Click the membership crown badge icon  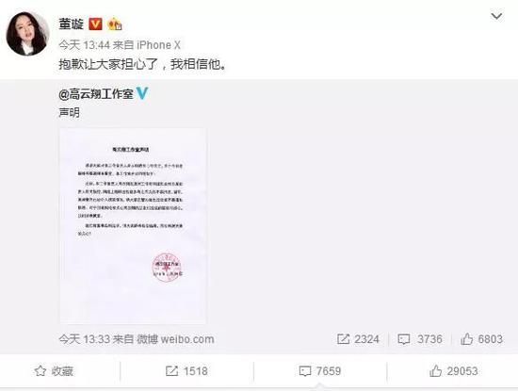click(x=115, y=24)
